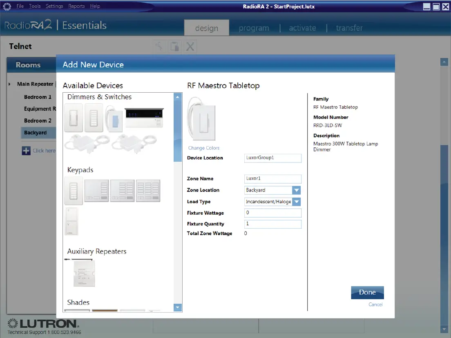Expand the Main Repeater tree arrow

[x=9, y=84]
